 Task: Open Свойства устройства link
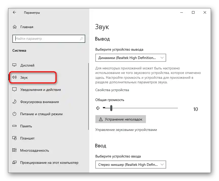coord(112,90)
